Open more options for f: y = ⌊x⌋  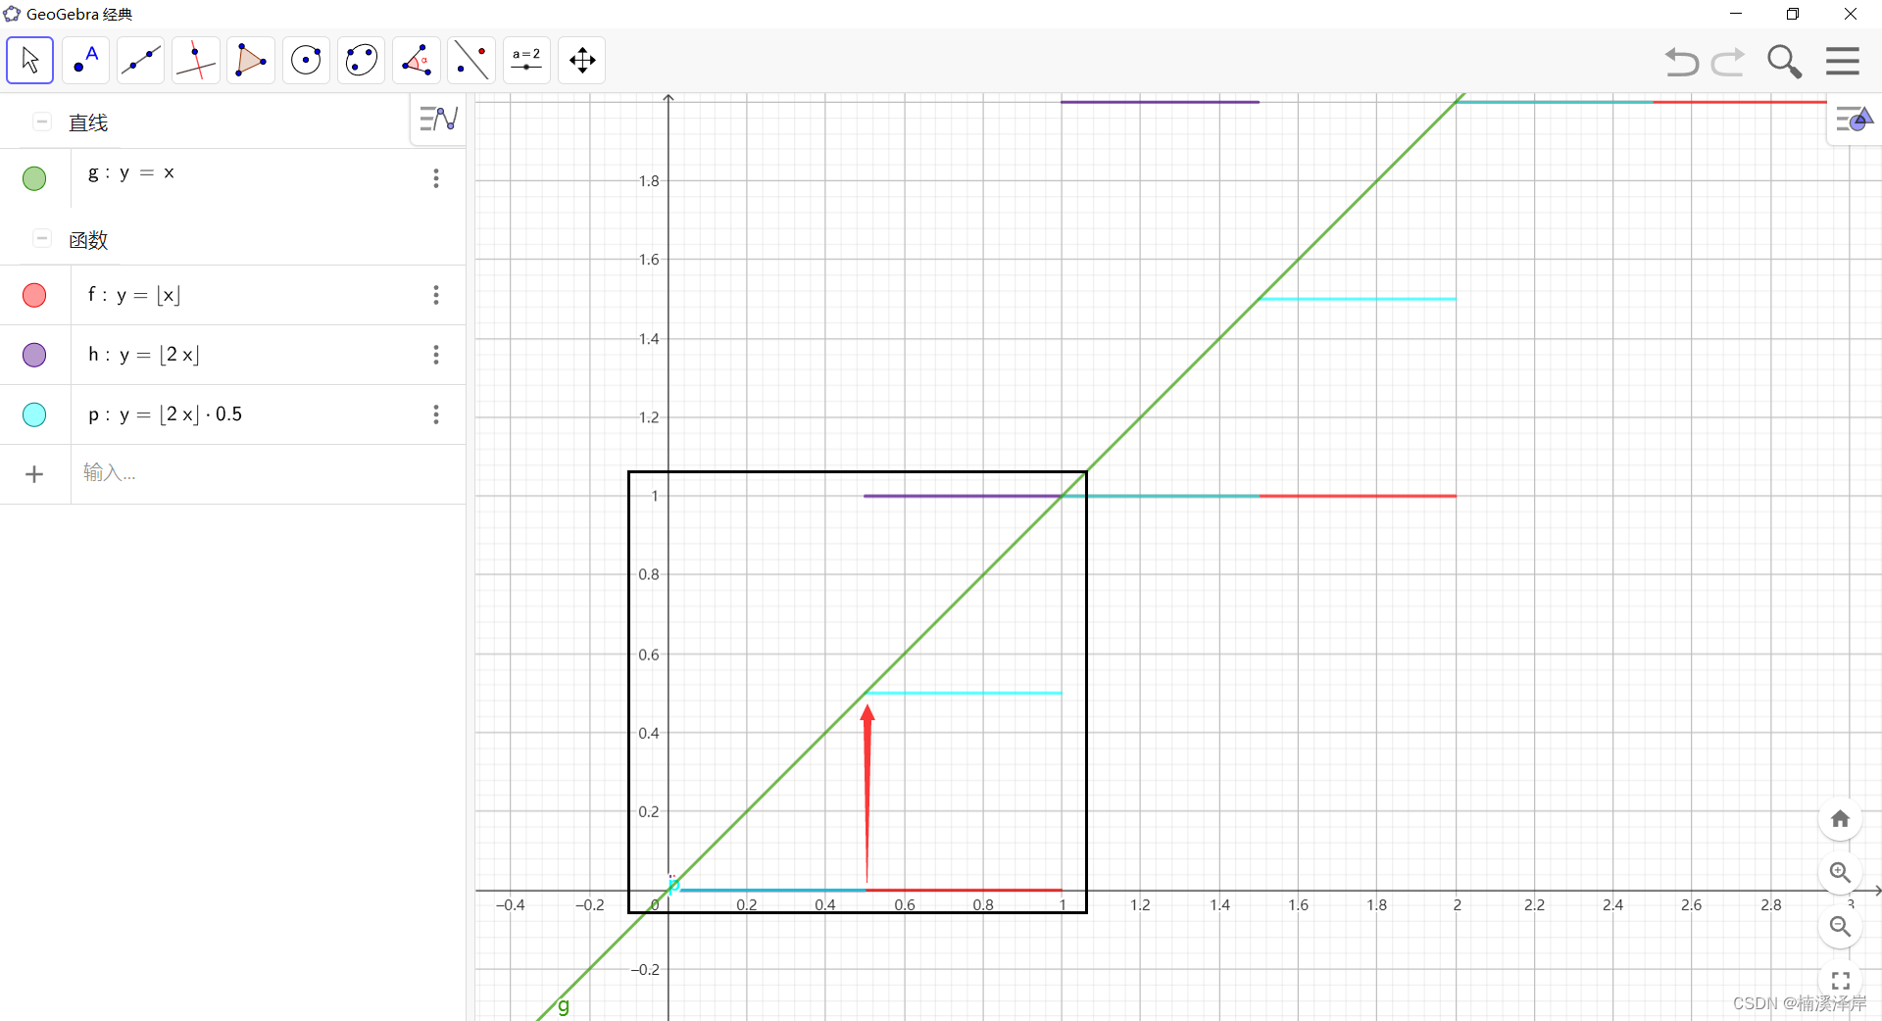(x=436, y=295)
